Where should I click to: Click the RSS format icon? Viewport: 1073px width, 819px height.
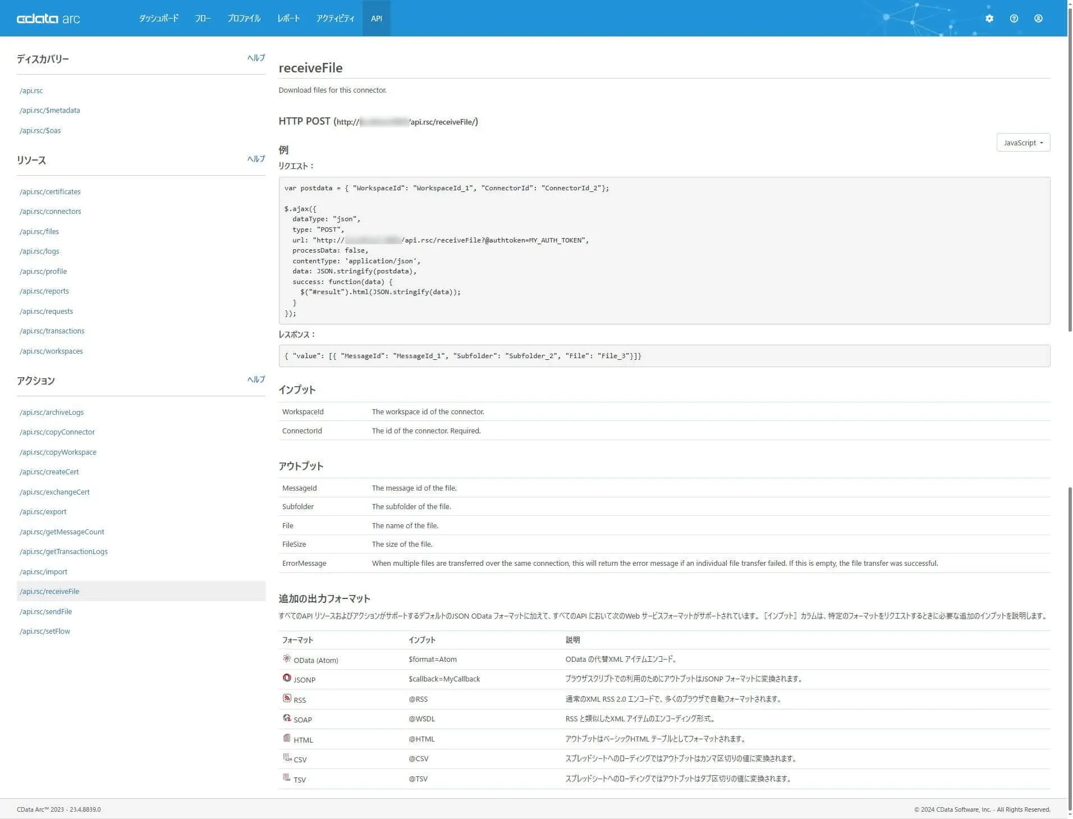click(287, 698)
